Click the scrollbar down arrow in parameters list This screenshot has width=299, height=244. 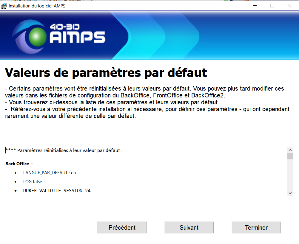click(x=290, y=193)
